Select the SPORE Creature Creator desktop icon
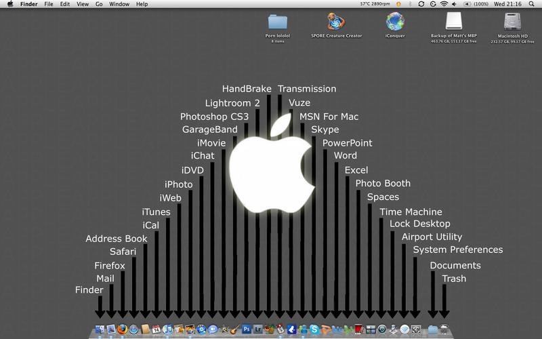542x339 pixels. [x=336, y=22]
